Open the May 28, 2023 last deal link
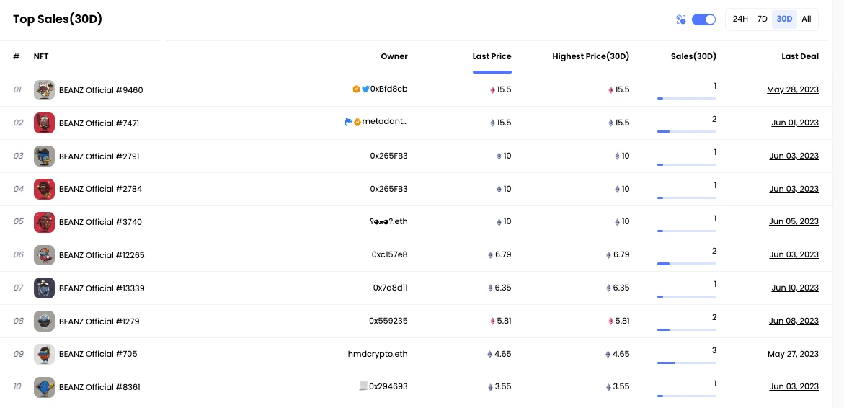This screenshot has width=844, height=408. (x=792, y=90)
